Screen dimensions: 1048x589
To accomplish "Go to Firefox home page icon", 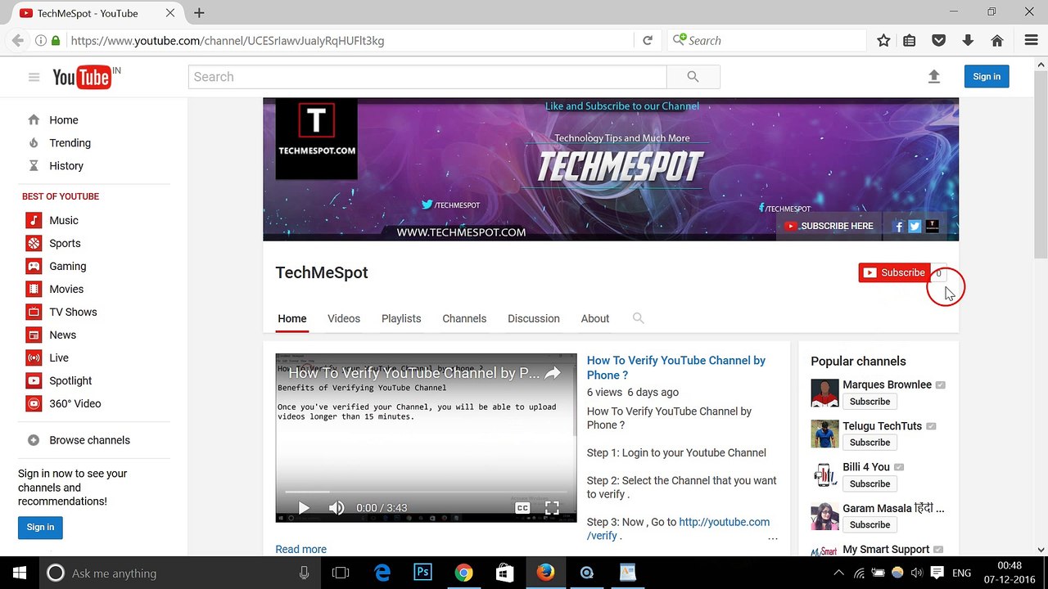I will pos(997,41).
